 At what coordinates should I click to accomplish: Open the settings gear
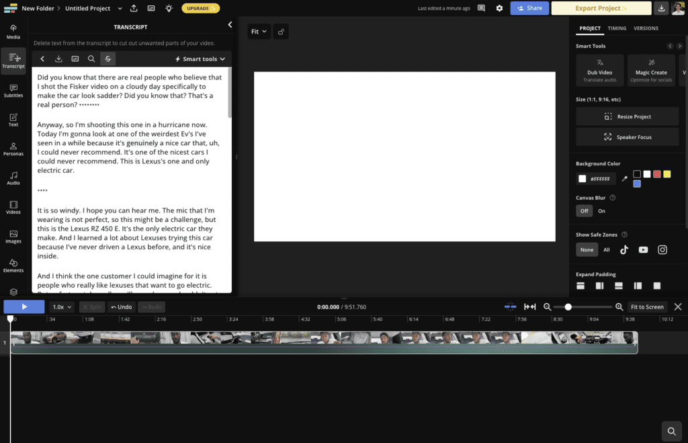coord(499,8)
